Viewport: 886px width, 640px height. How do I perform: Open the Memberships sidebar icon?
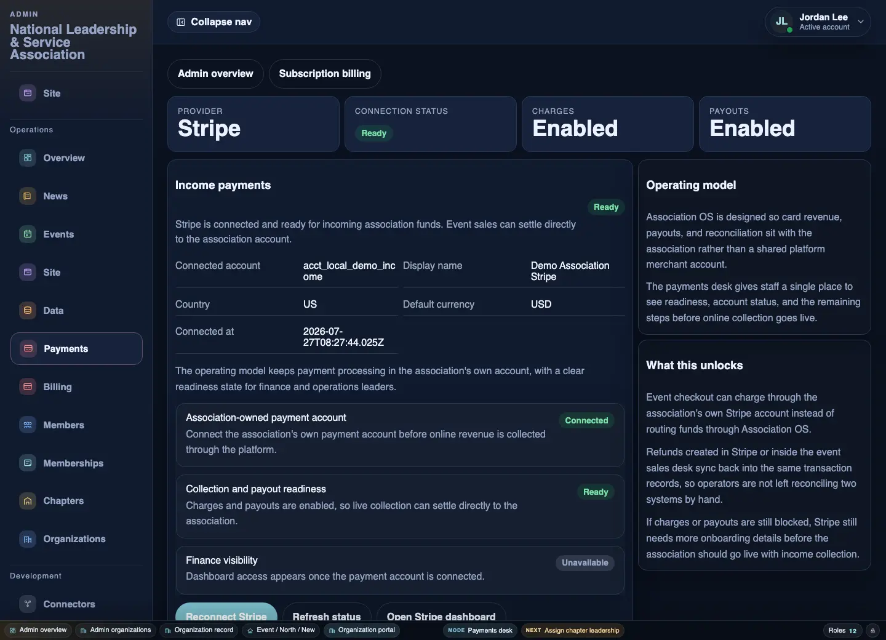coord(28,463)
